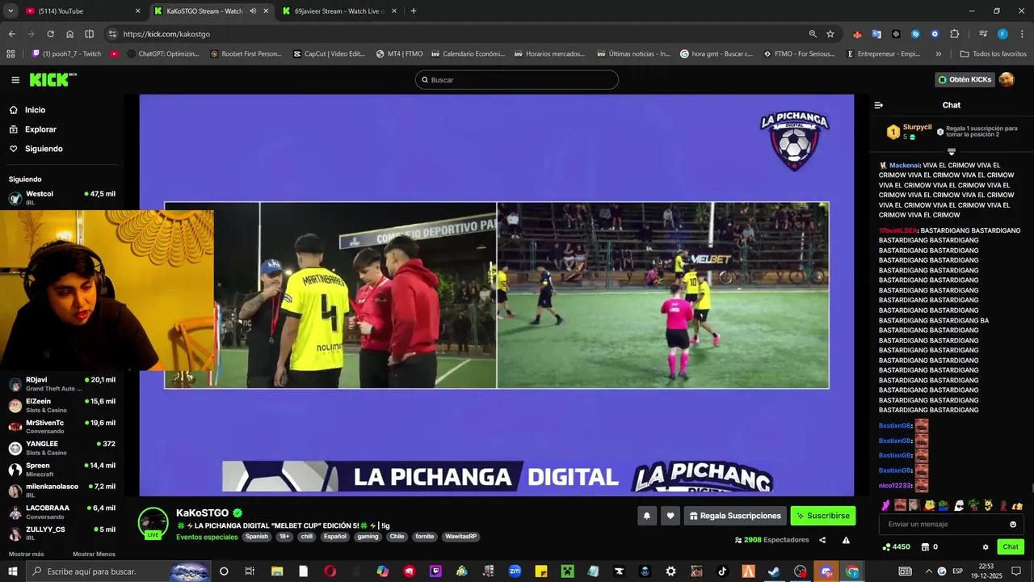Click the Obtén KICKs button
Screen dimensions: 1034x582
(965, 79)
